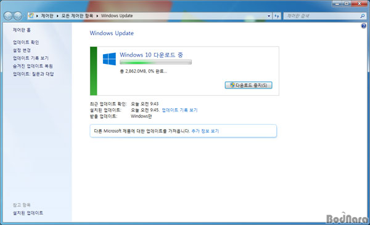The image size is (370, 225).
Task: Click the 총 2,862.0MB, 0% 완료 status text
Action: [143, 71]
